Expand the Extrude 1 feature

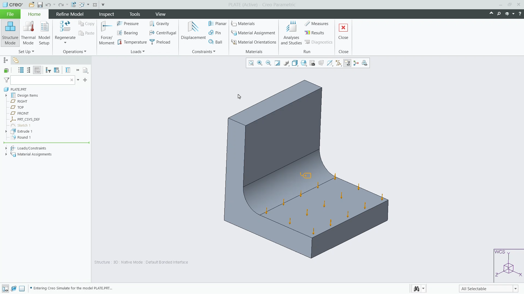[x=6, y=131]
